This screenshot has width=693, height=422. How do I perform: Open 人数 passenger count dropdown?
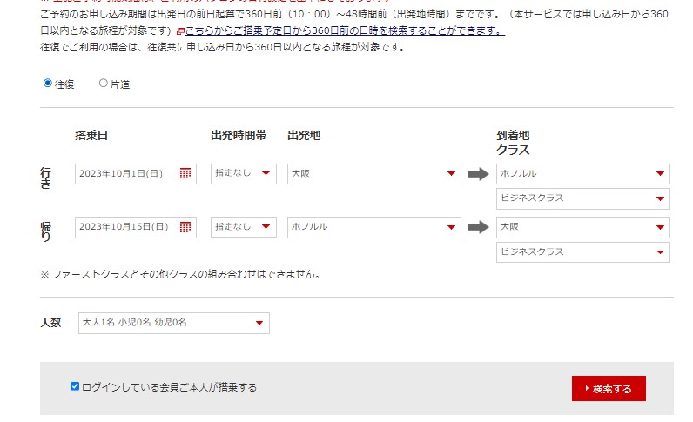pyautogui.click(x=174, y=323)
